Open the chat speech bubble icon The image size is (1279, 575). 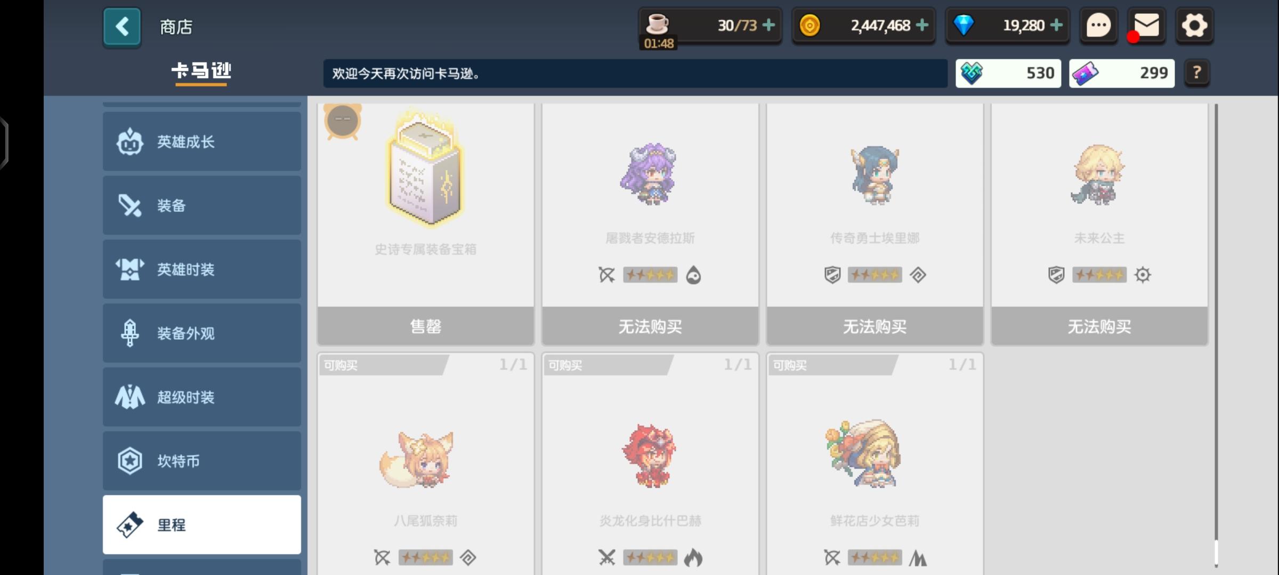pyautogui.click(x=1098, y=25)
